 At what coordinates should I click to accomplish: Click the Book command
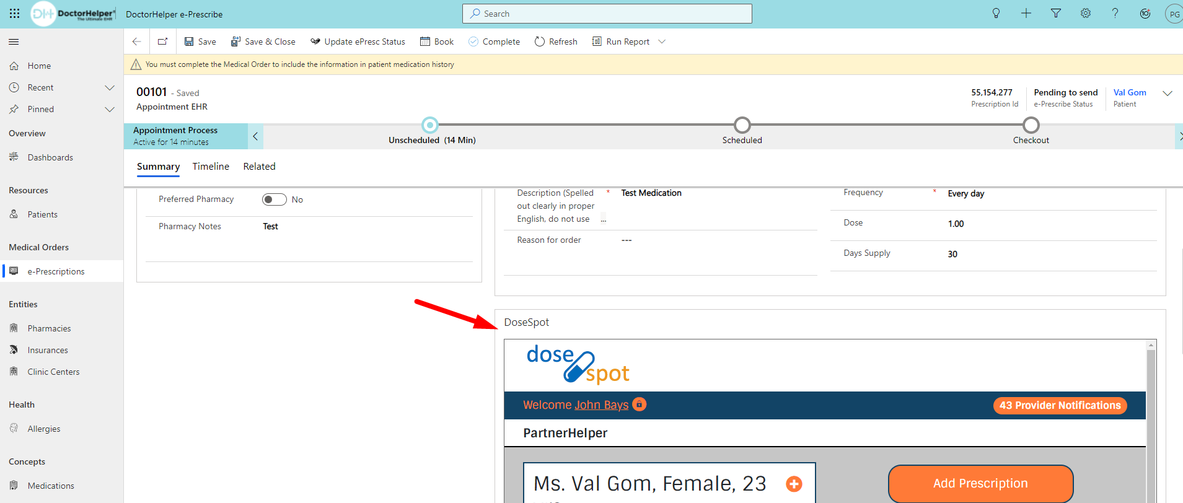click(437, 42)
